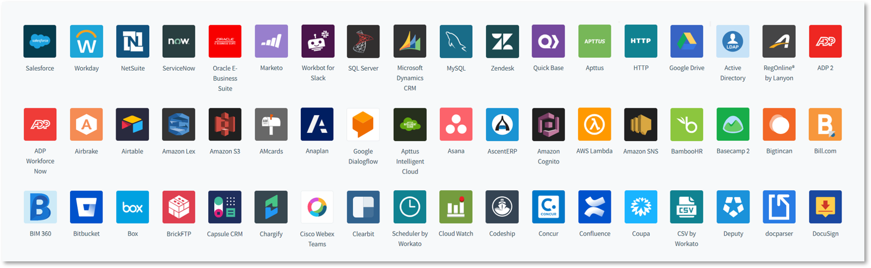Select the BIM 360 icon

tap(40, 207)
